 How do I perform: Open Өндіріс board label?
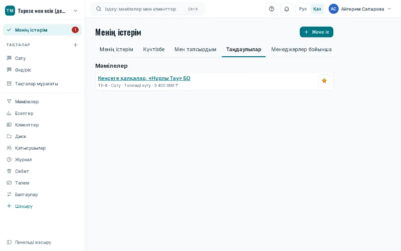coord(23,70)
